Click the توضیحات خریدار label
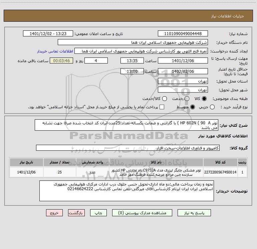The width and height of the screenshot is (257, 249). (x=232, y=191)
